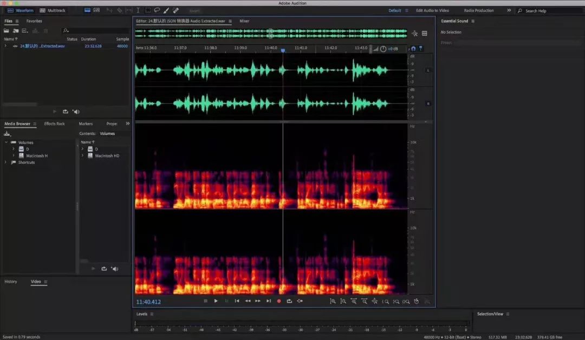Expand the 24 Extracted.wav file entry

5,46
